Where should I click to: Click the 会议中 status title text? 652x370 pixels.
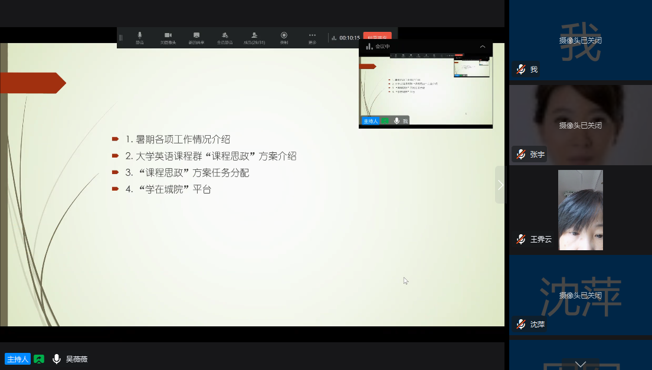coord(382,47)
